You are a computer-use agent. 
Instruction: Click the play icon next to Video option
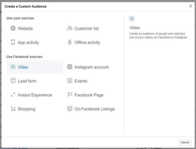(x=13, y=67)
